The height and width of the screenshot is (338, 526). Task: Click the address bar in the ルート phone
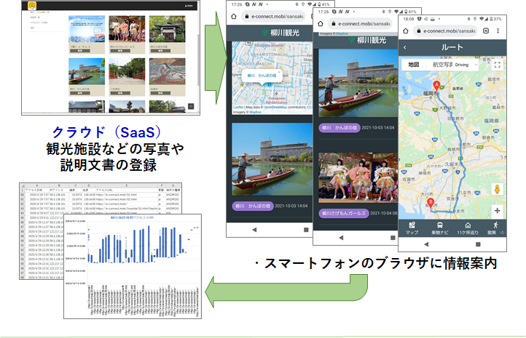coord(445,31)
